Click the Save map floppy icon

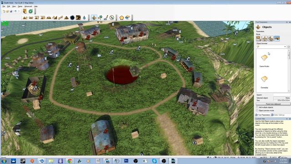point(11,11)
